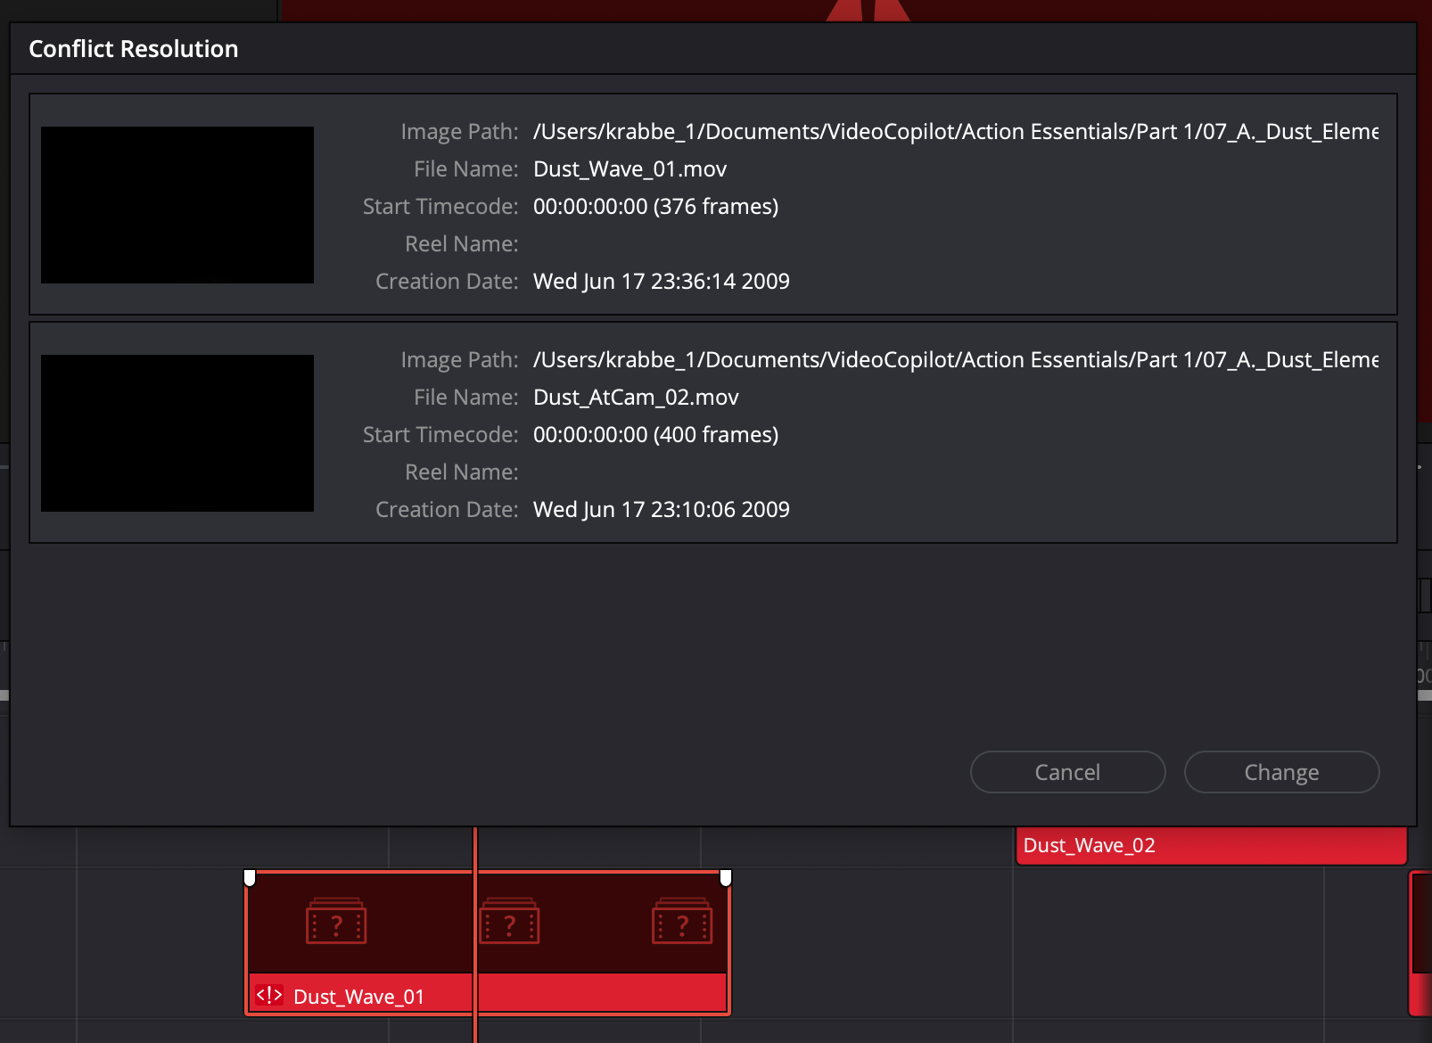
Task: Click left fade handle of Dust_Wave_01 clip
Action: coord(250,878)
